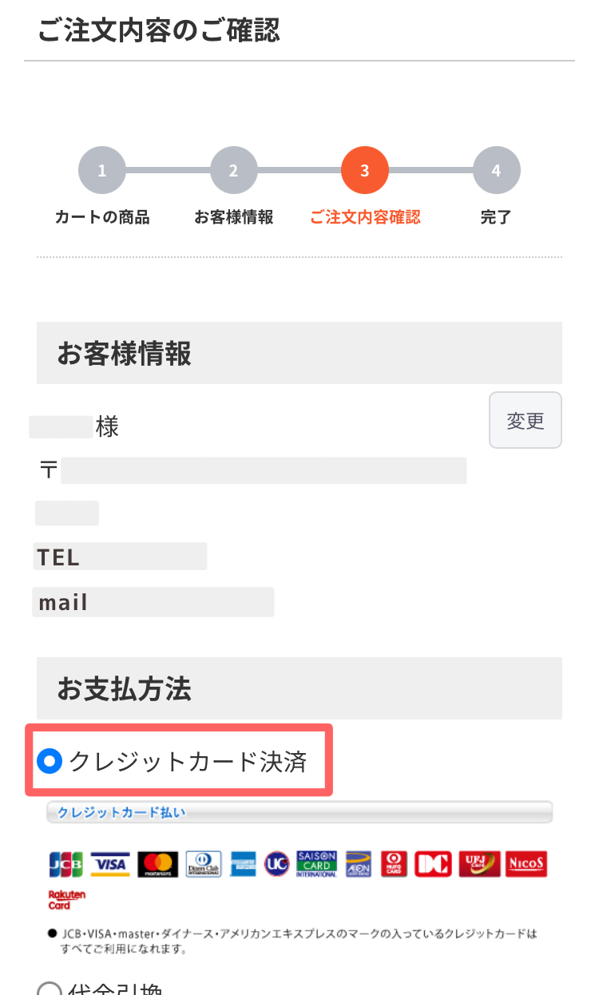Click the VISA card logo

[110, 863]
